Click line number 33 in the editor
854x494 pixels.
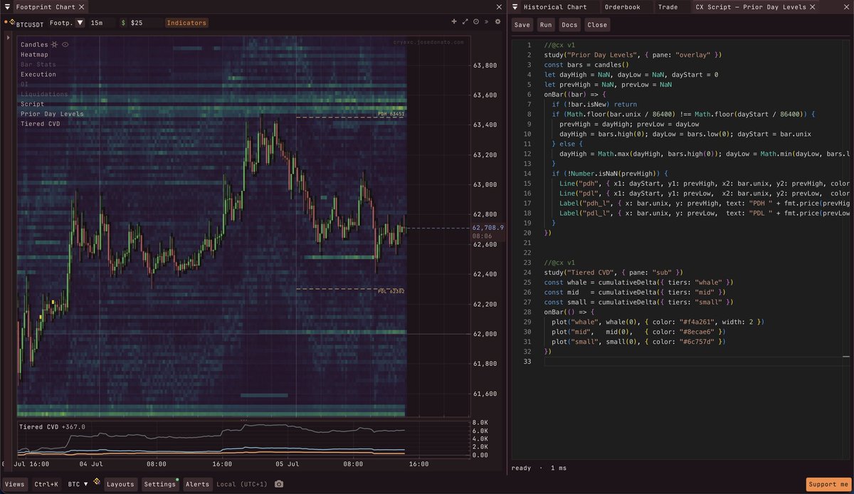pos(526,362)
